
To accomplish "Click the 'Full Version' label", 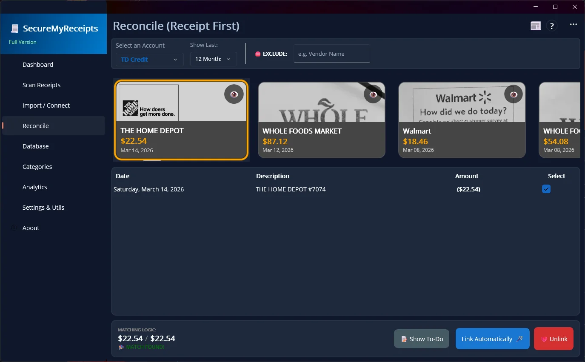I will [x=23, y=42].
